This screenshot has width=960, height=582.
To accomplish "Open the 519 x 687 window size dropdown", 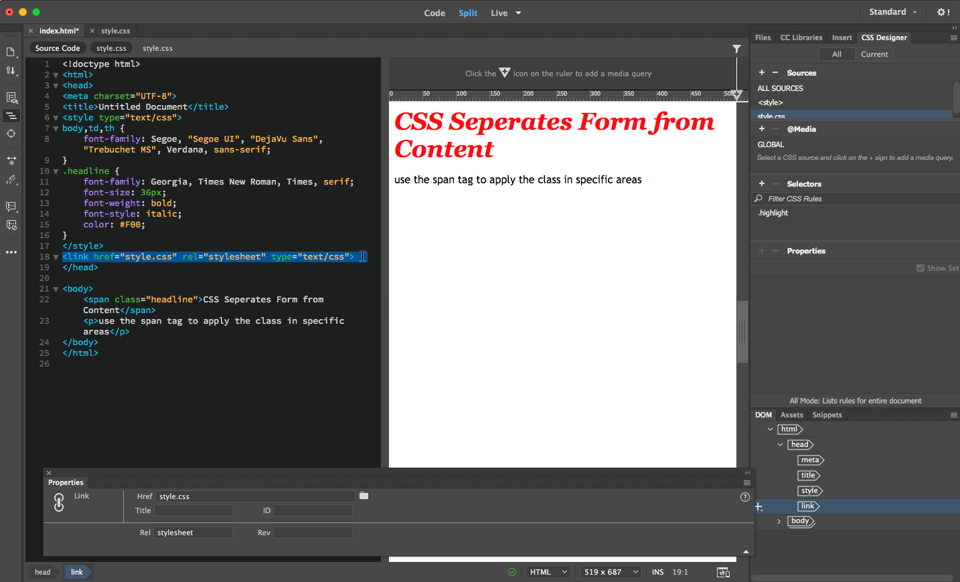I will pos(611,572).
